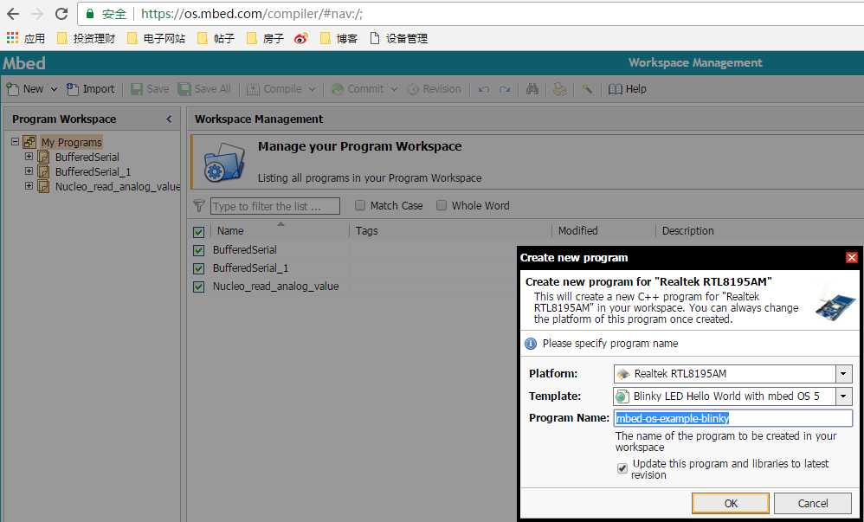Click the undo arrow icon
The image size is (864, 522).
484,89
